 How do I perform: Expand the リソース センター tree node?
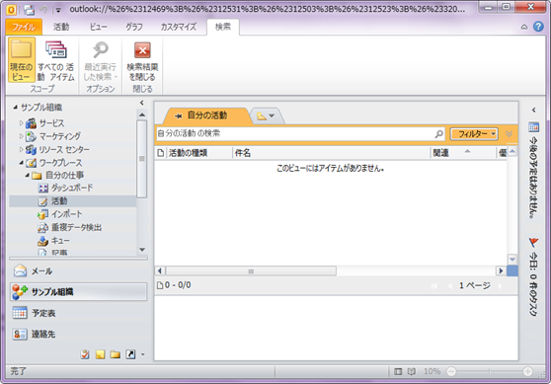(x=21, y=149)
